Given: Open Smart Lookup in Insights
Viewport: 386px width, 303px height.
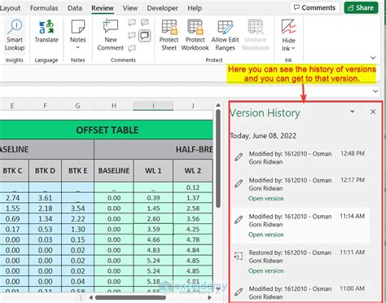Looking at the screenshot, I should click(15, 35).
